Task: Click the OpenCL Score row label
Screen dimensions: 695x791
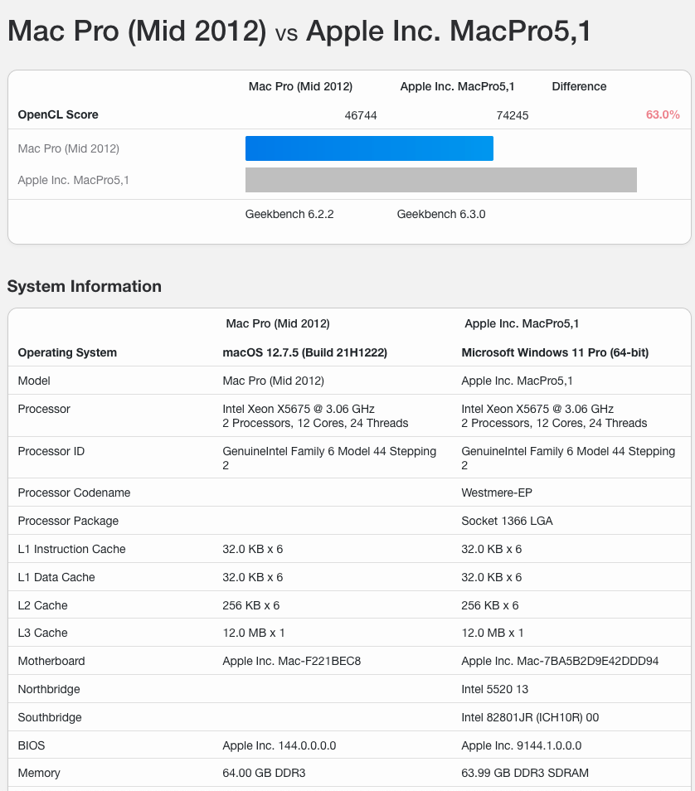Action: point(58,115)
